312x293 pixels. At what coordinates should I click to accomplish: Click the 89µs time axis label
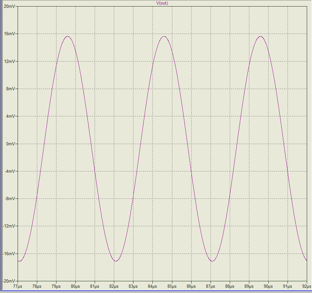[249, 286]
